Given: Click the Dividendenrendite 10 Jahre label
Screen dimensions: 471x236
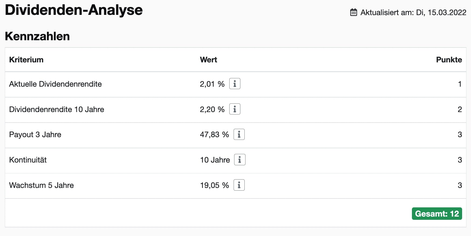Looking at the screenshot, I should (x=57, y=109).
